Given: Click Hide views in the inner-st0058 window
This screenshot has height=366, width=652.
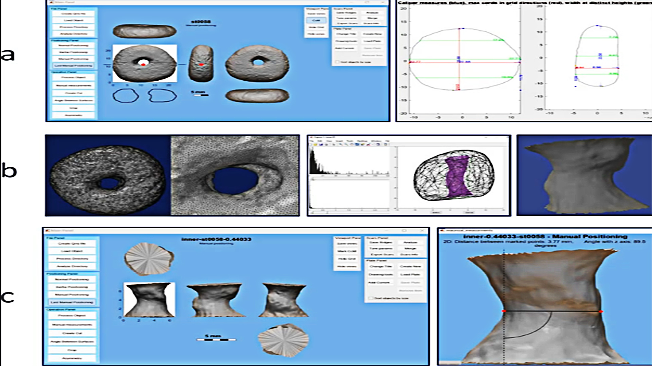Looking at the screenshot, I should pos(347,266).
